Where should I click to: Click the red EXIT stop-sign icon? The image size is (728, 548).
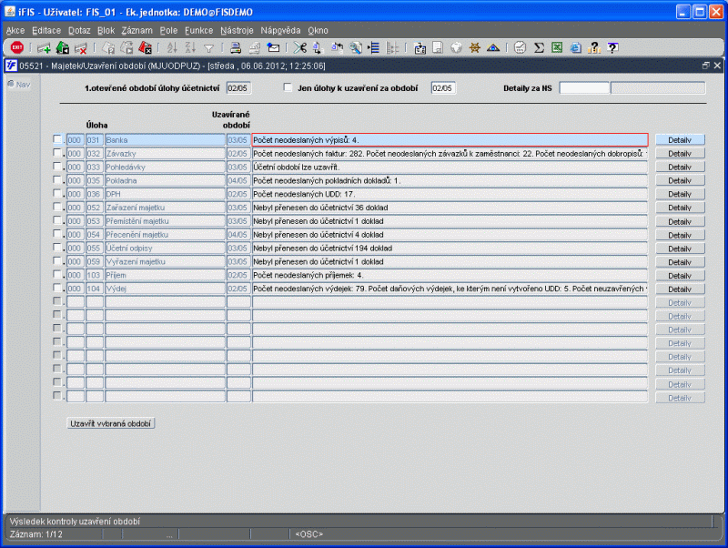pyautogui.click(x=17, y=47)
